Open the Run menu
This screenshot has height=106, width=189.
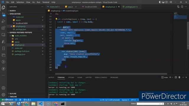(38, 2)
